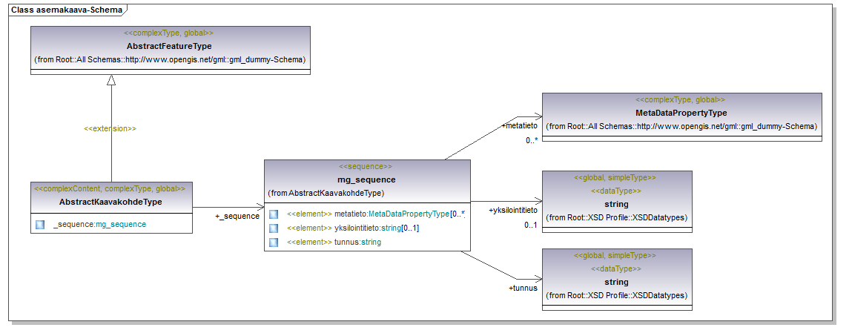
Task: Click the +tunnus role label
Action: click(523, 288)
